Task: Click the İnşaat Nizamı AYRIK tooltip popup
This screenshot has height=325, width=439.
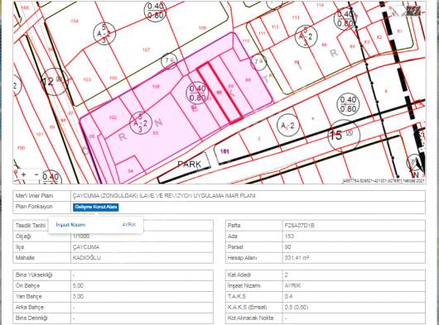Action: (96, 225)
